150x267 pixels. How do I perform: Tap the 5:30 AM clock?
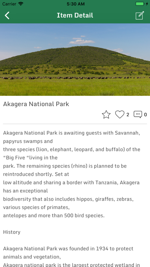coord(76,4)
